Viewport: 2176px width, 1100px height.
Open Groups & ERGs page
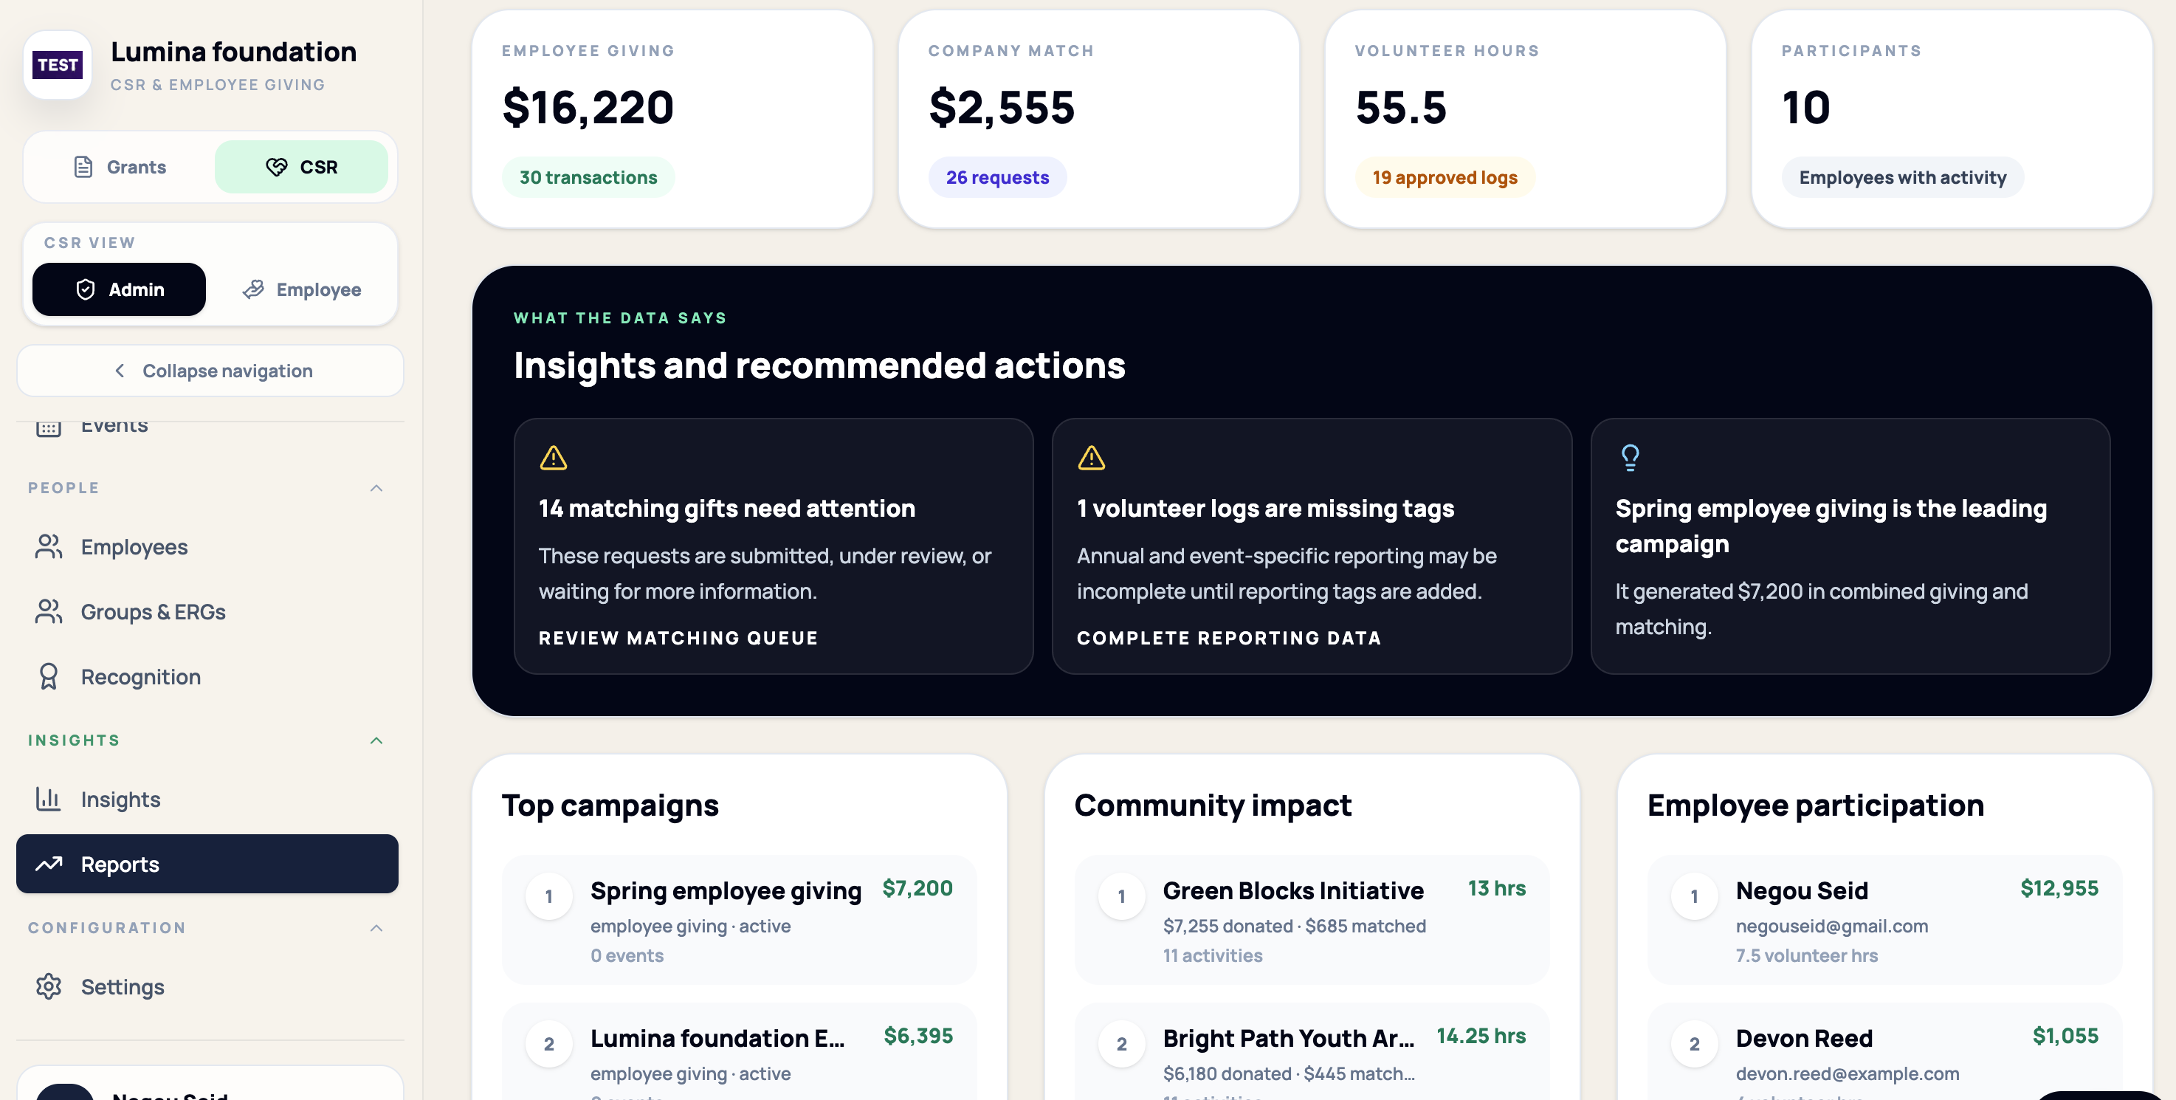[x=207, y=612]
